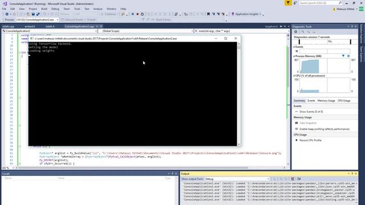Open Diagnostic Tools settings gear
This screenshot has width=365, height=205.
click(295, 32)
